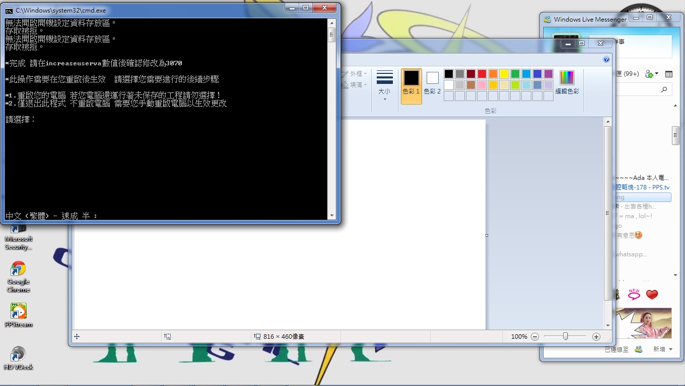Open the HD VDeck desktop shortcut
Viewport: 685px width, 386px height.
click(x=19, y=357)
